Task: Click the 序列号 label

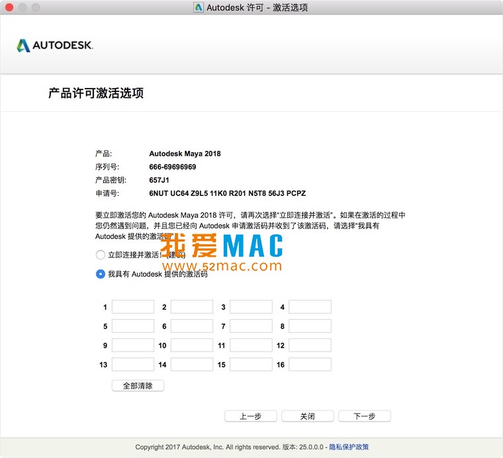Action: click(107, 167)
